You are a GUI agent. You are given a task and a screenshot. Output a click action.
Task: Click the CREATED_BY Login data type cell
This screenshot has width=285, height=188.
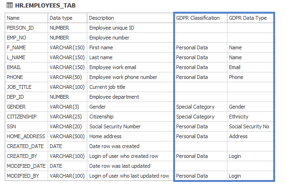[235, 156]
